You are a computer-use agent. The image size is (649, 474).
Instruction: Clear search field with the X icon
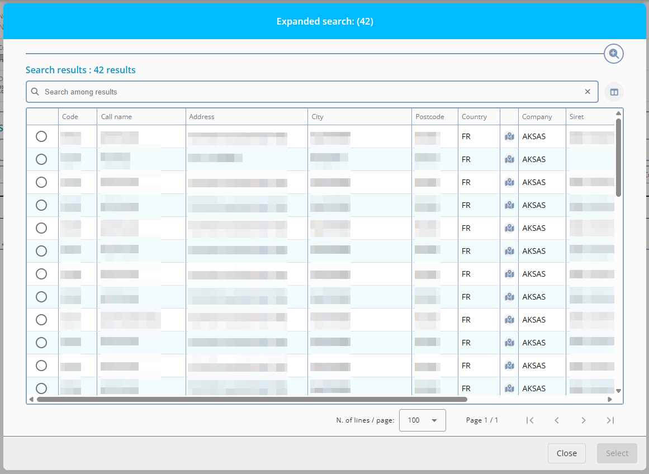(588, 92)
